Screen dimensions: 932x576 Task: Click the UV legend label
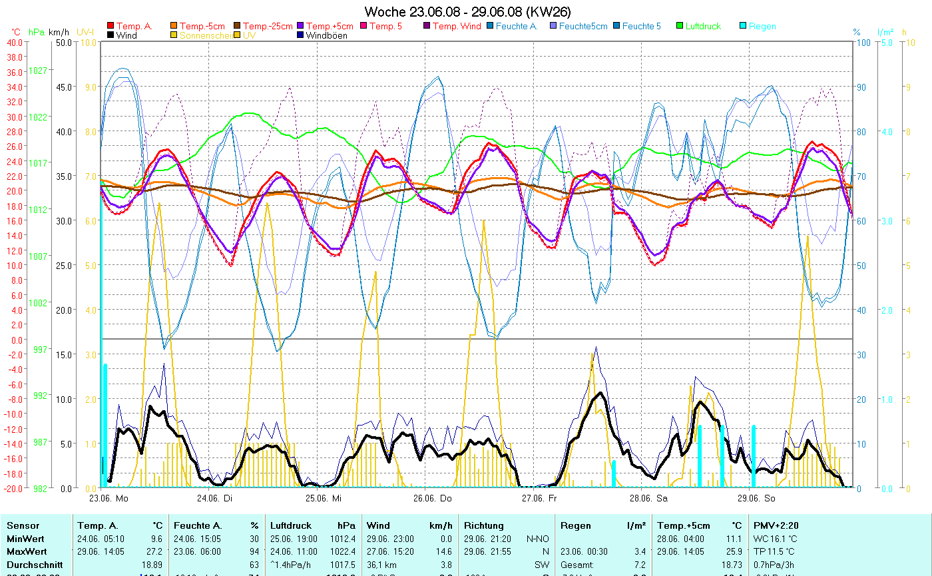(249, 35)
